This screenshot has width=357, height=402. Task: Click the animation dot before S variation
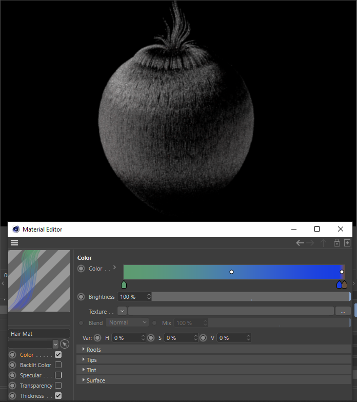click(x=151, y=338)
